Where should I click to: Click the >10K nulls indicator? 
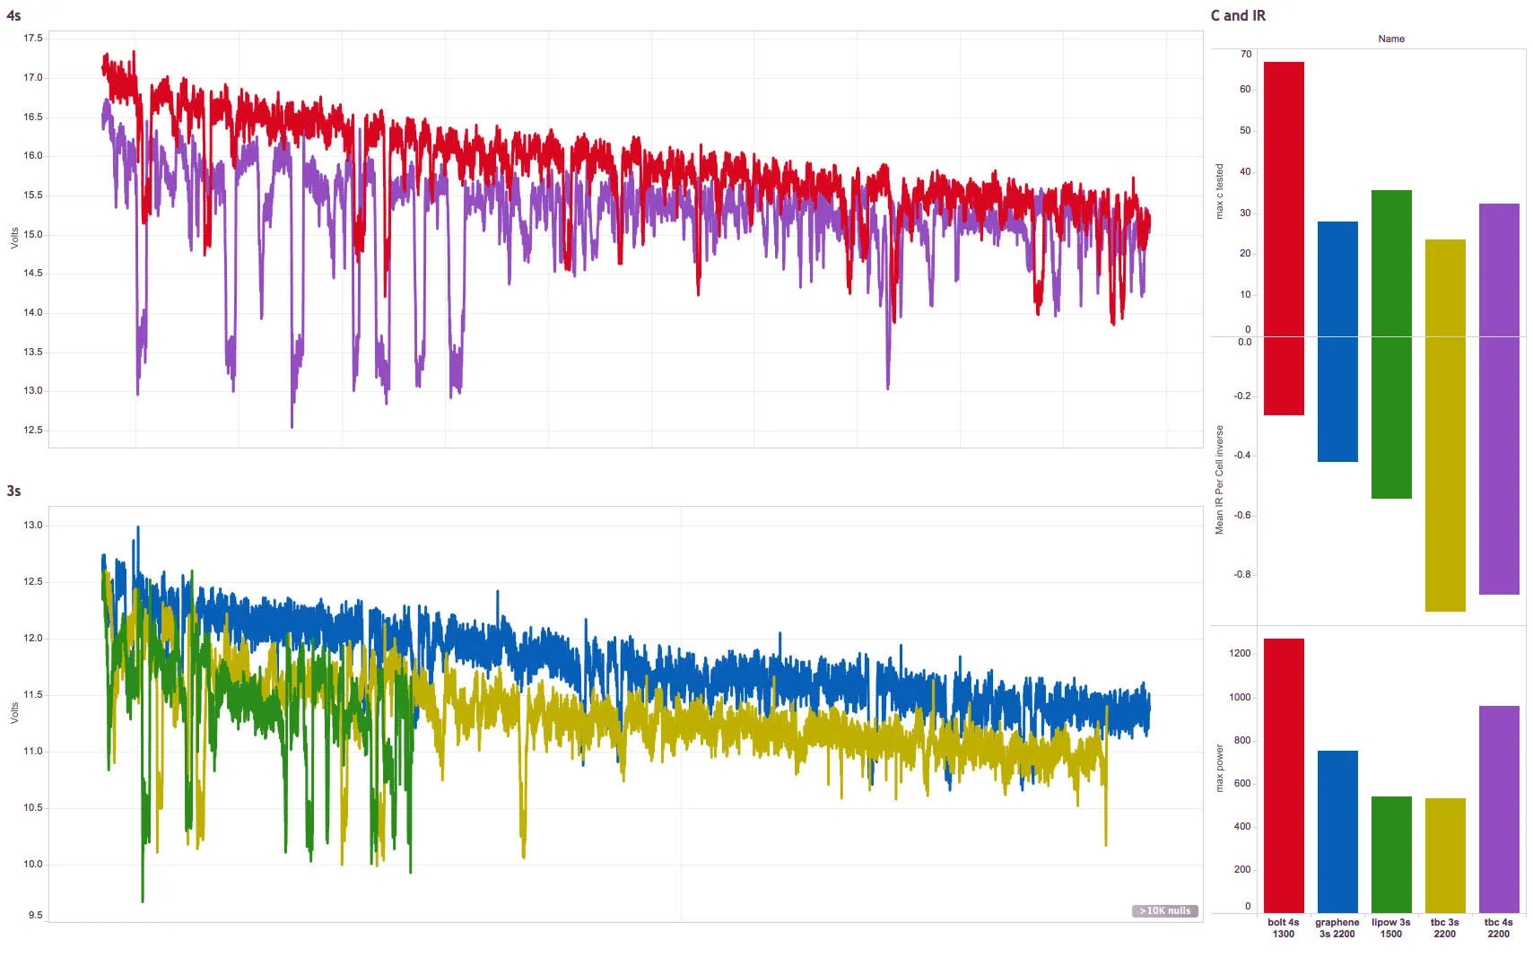pos(1164,910)
